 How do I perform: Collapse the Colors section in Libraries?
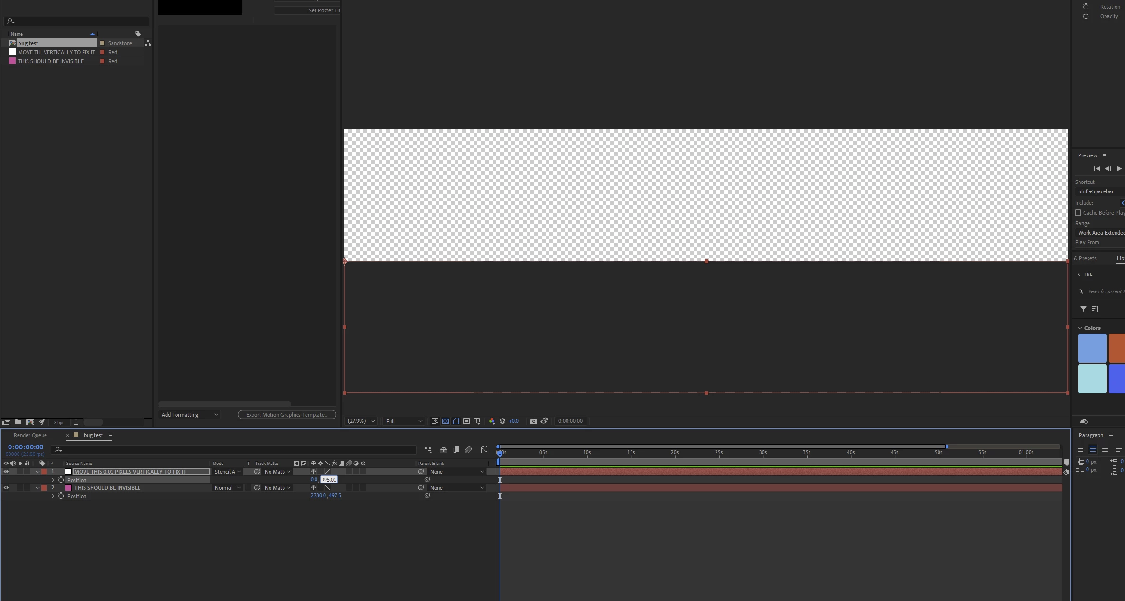(1080, 328)
